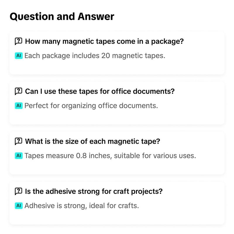The image size is (234, 234).
Task: Select the question "What is the size of each magnetic tape?"
Action: coord(92,142)
